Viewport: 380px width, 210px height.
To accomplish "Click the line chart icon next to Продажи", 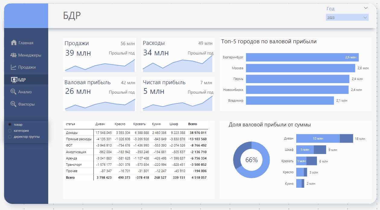I will click(14, 67).
